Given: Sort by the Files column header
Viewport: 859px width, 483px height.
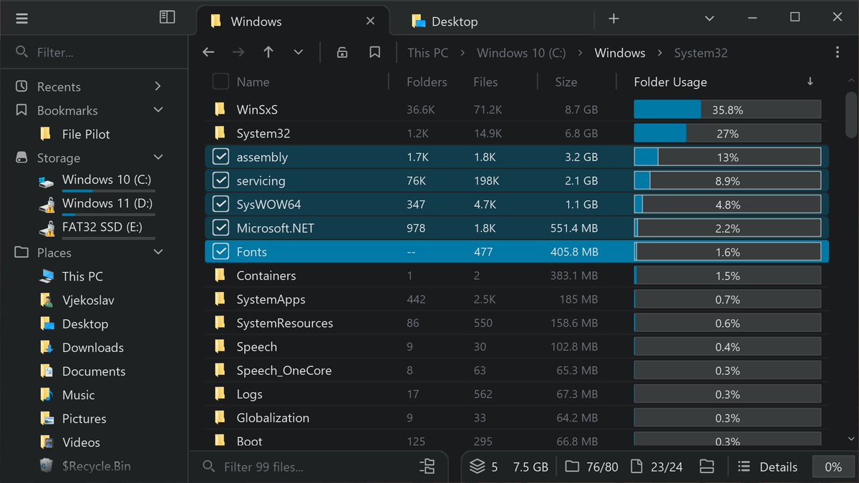Looking at the screenshot, I should [x=485, y=82].
